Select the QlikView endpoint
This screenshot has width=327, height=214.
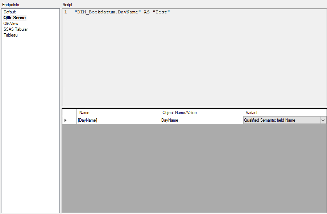coord(11,24)
